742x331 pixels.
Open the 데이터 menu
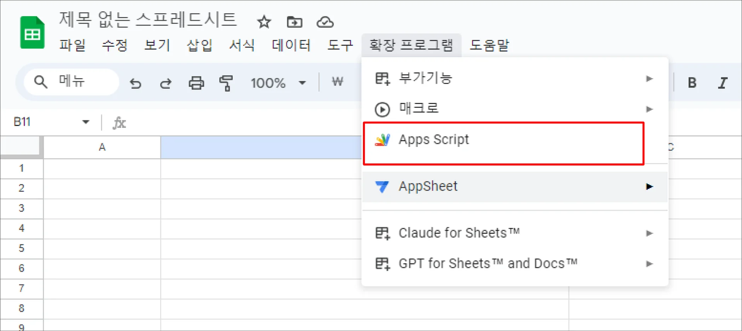pyautogui.click(x=291, y=45)
